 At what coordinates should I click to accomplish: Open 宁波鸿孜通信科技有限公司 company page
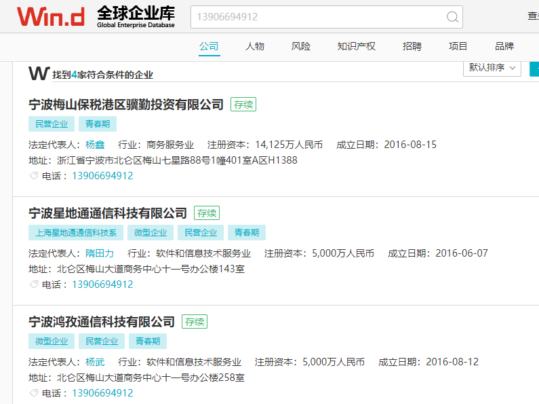[102, 322]
